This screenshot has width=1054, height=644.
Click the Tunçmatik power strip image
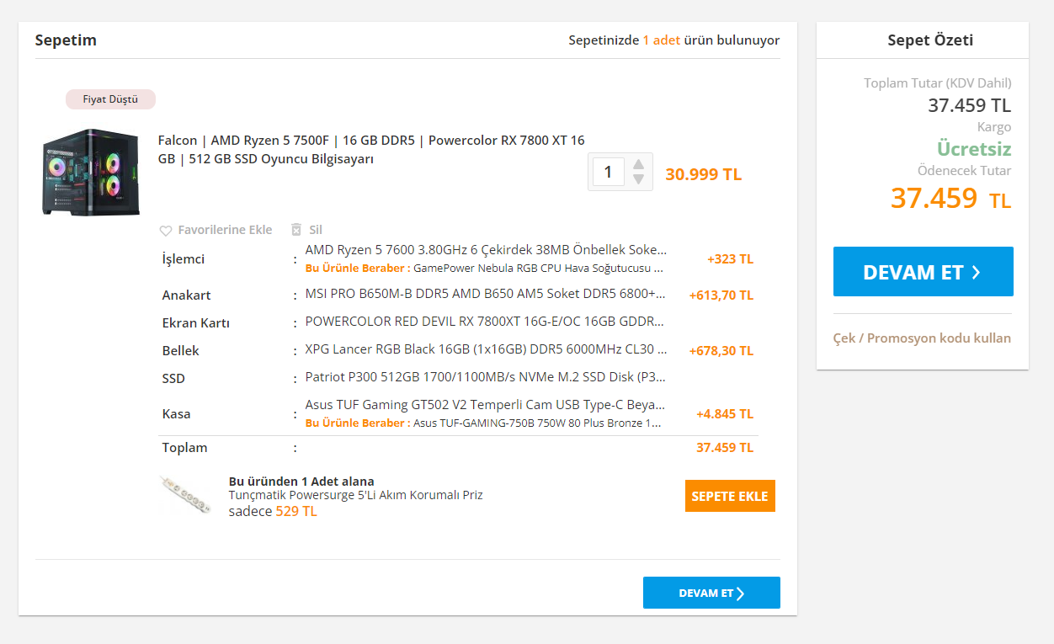pyautogui.click(x=186, y=495)
